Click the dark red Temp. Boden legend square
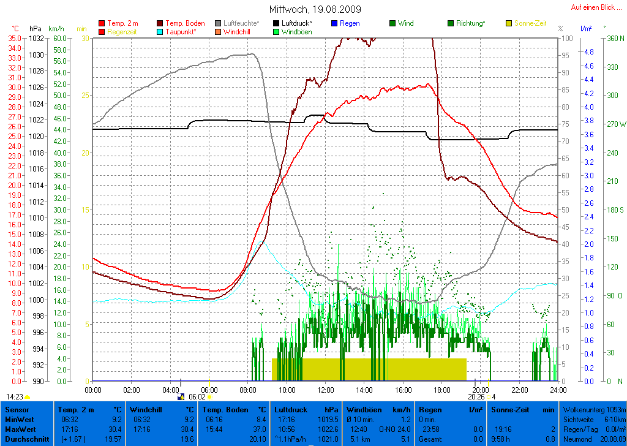 [x=160, y=24]
